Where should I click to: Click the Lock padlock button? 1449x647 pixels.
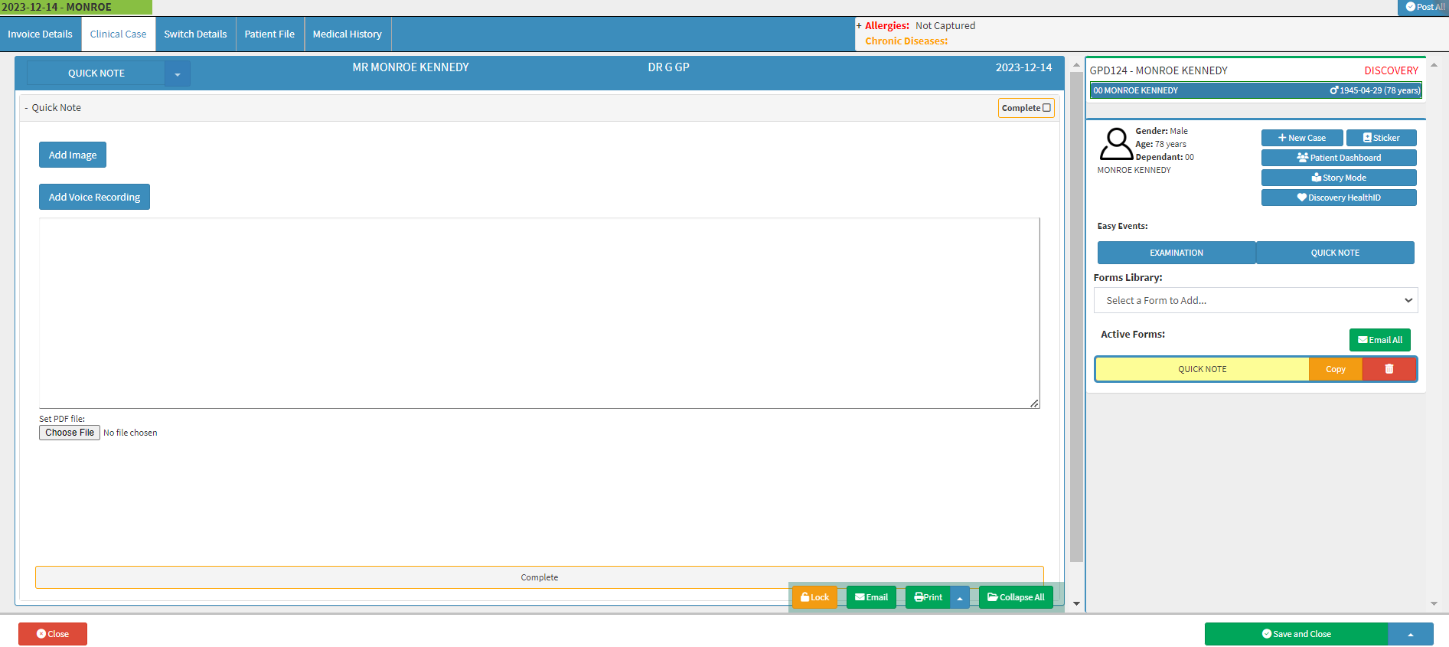(814, 597)
